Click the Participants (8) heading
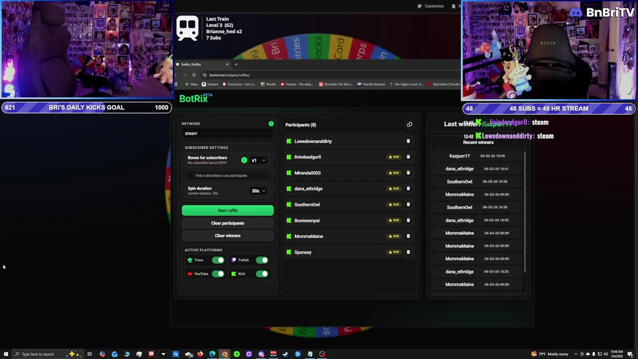The image size is (638, 359). coord(301,125)
